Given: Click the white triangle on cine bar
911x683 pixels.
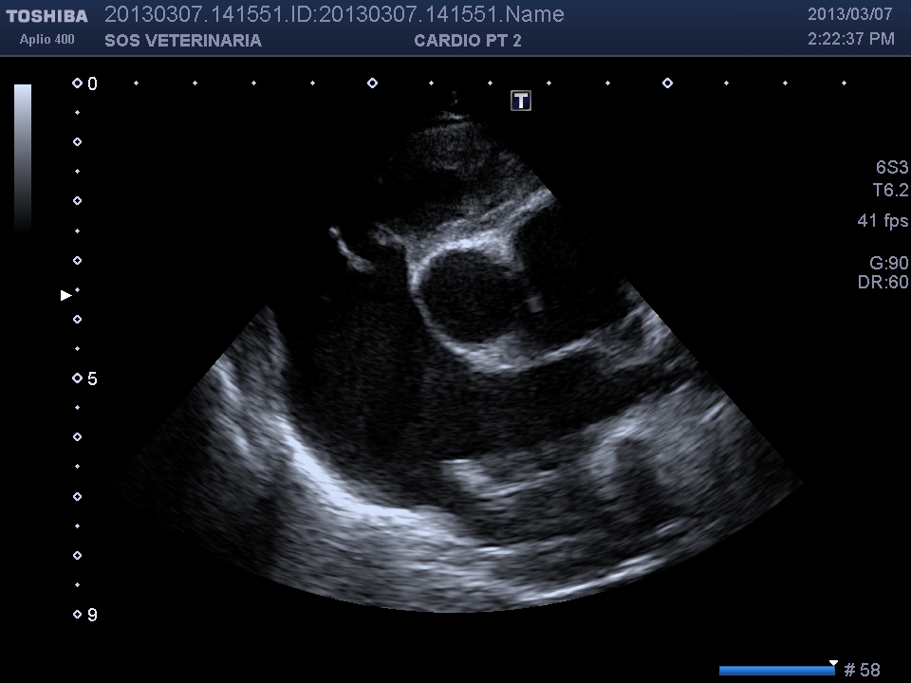Looking at the screenshot, I should click(x=833, y=663).
